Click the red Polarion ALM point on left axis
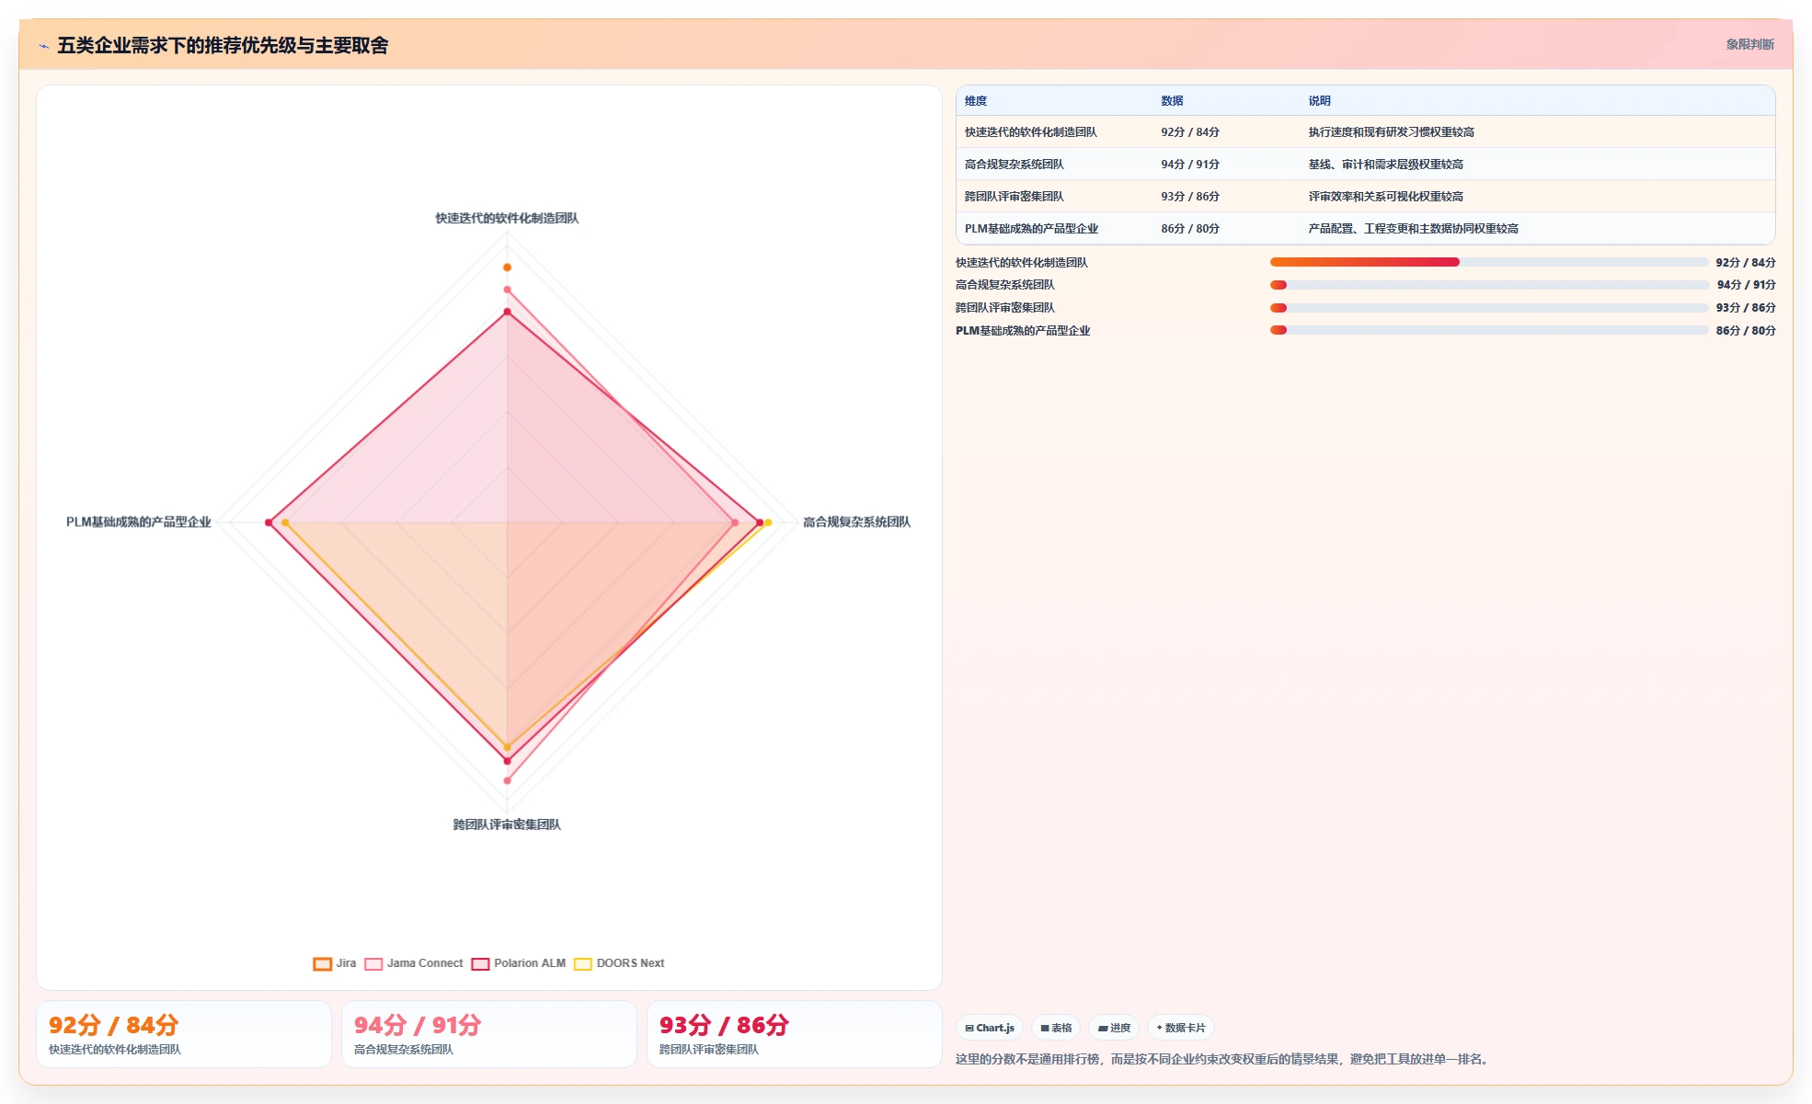 click(x=269, y=523)
